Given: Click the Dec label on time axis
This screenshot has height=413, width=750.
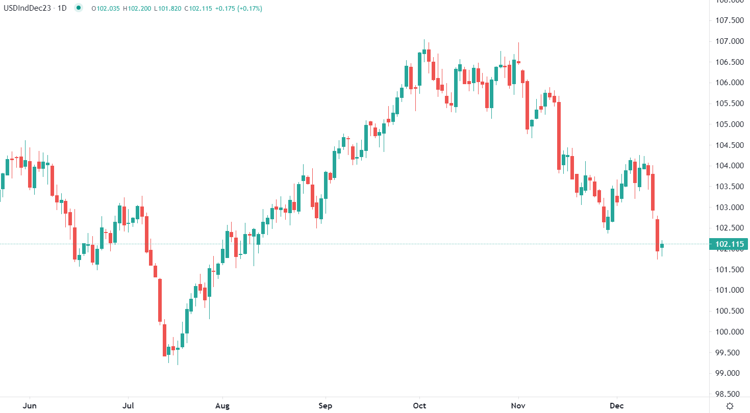Looking at the screenshot, I should [x=617, y=406].
